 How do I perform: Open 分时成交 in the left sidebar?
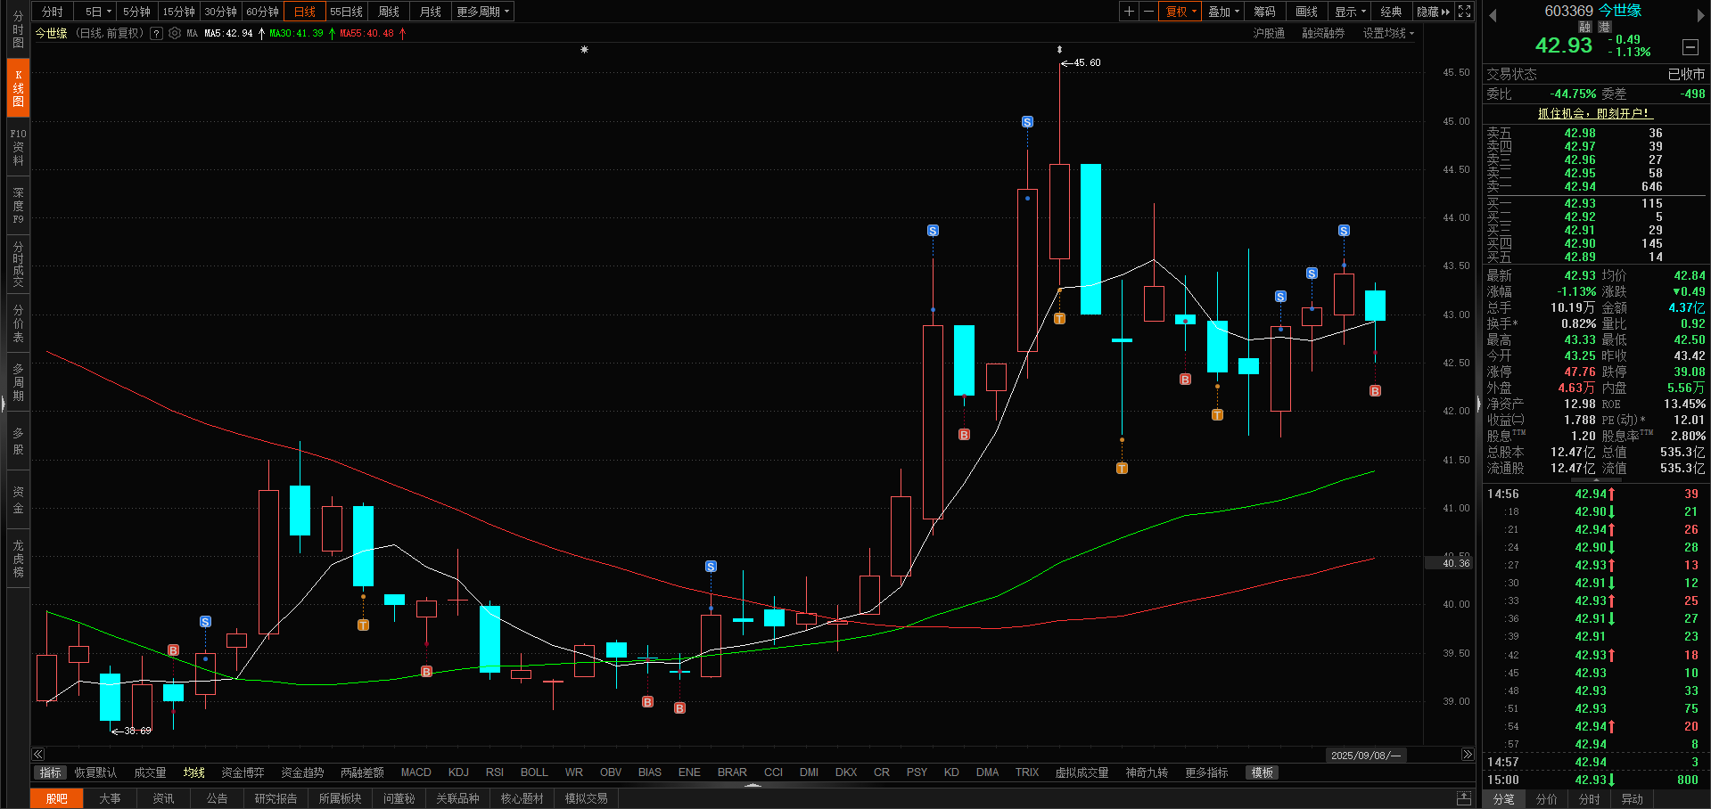click(18, 264)
